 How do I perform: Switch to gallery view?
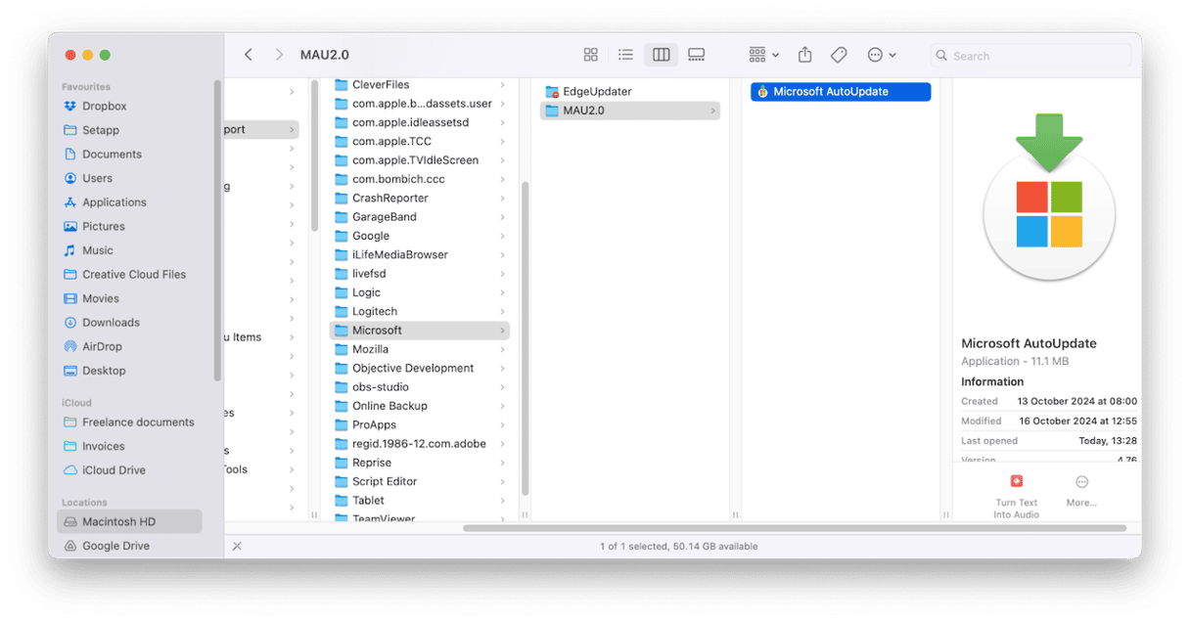click(696, 55)
